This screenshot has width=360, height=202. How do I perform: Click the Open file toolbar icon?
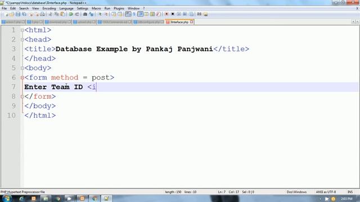[11, 14]
